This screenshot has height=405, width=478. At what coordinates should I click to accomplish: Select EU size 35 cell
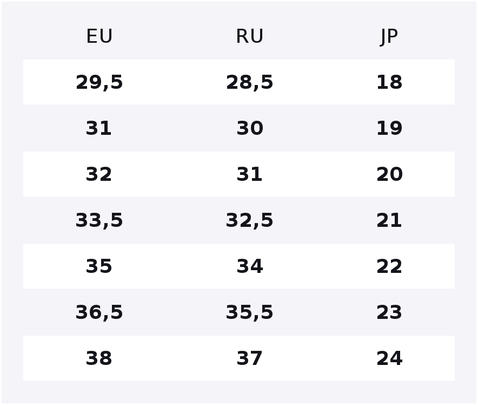click(x=99, y=266)
